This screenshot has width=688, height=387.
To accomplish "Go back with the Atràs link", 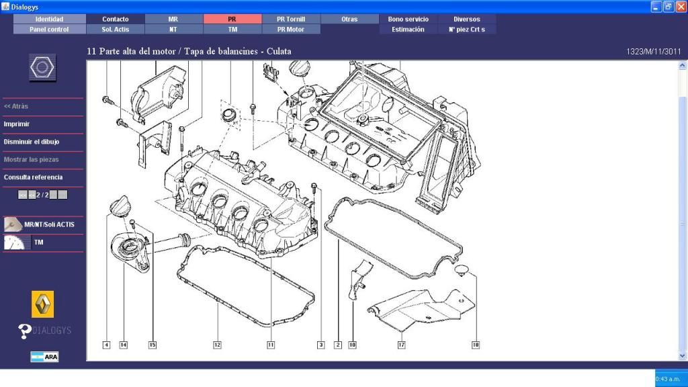I will pyautogui.click(x=16, y=106).
